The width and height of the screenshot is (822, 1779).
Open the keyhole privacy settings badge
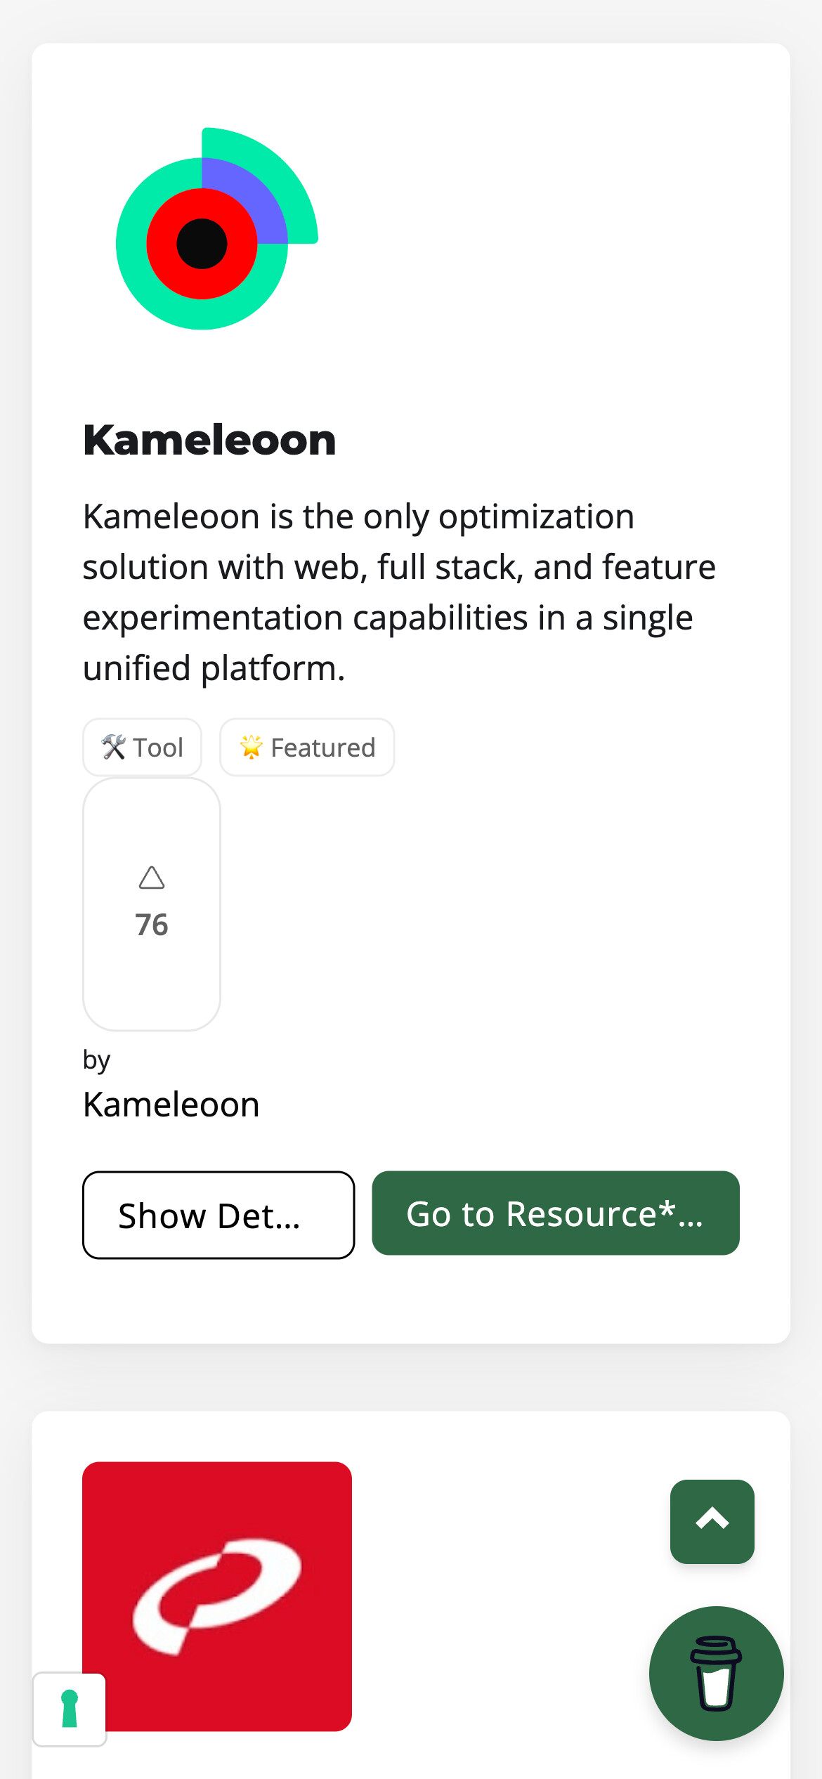click(x=70, y=1709)
